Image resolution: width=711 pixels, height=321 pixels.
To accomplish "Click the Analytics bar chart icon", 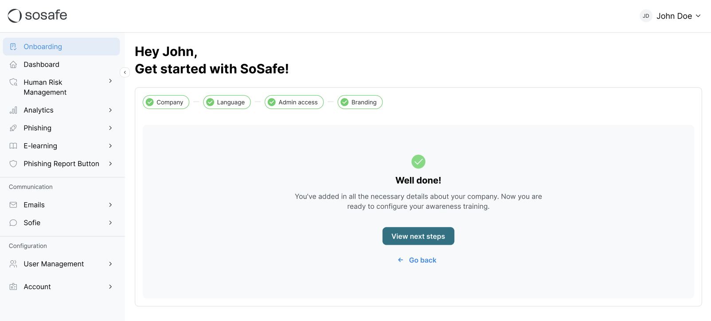I will pyautogui.click(x=13, y=110).
